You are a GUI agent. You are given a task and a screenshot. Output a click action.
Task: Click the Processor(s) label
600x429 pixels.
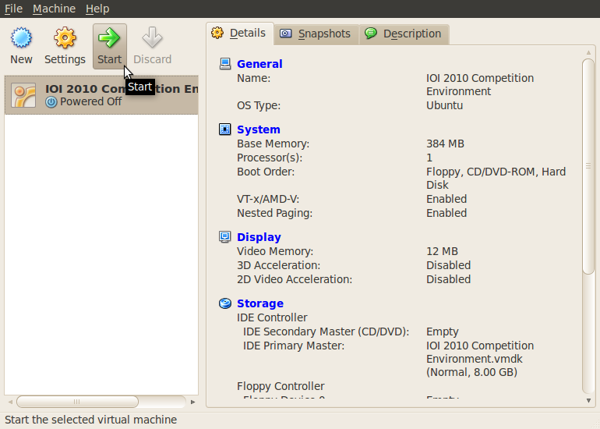pos(270,158)
